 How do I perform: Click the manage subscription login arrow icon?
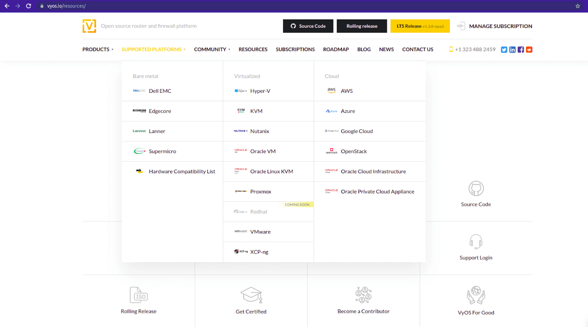[461, 26]
